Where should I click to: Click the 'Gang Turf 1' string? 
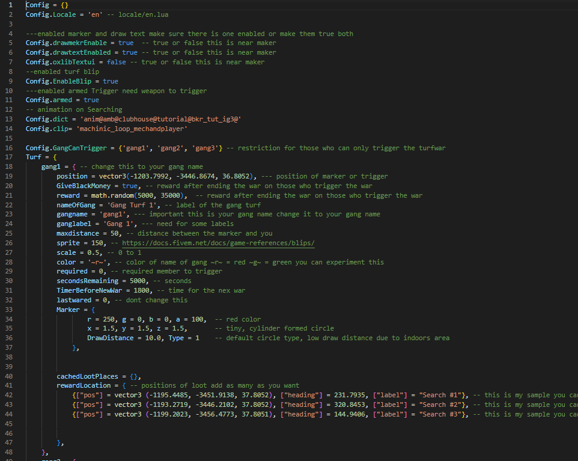(x=133, y=205)
